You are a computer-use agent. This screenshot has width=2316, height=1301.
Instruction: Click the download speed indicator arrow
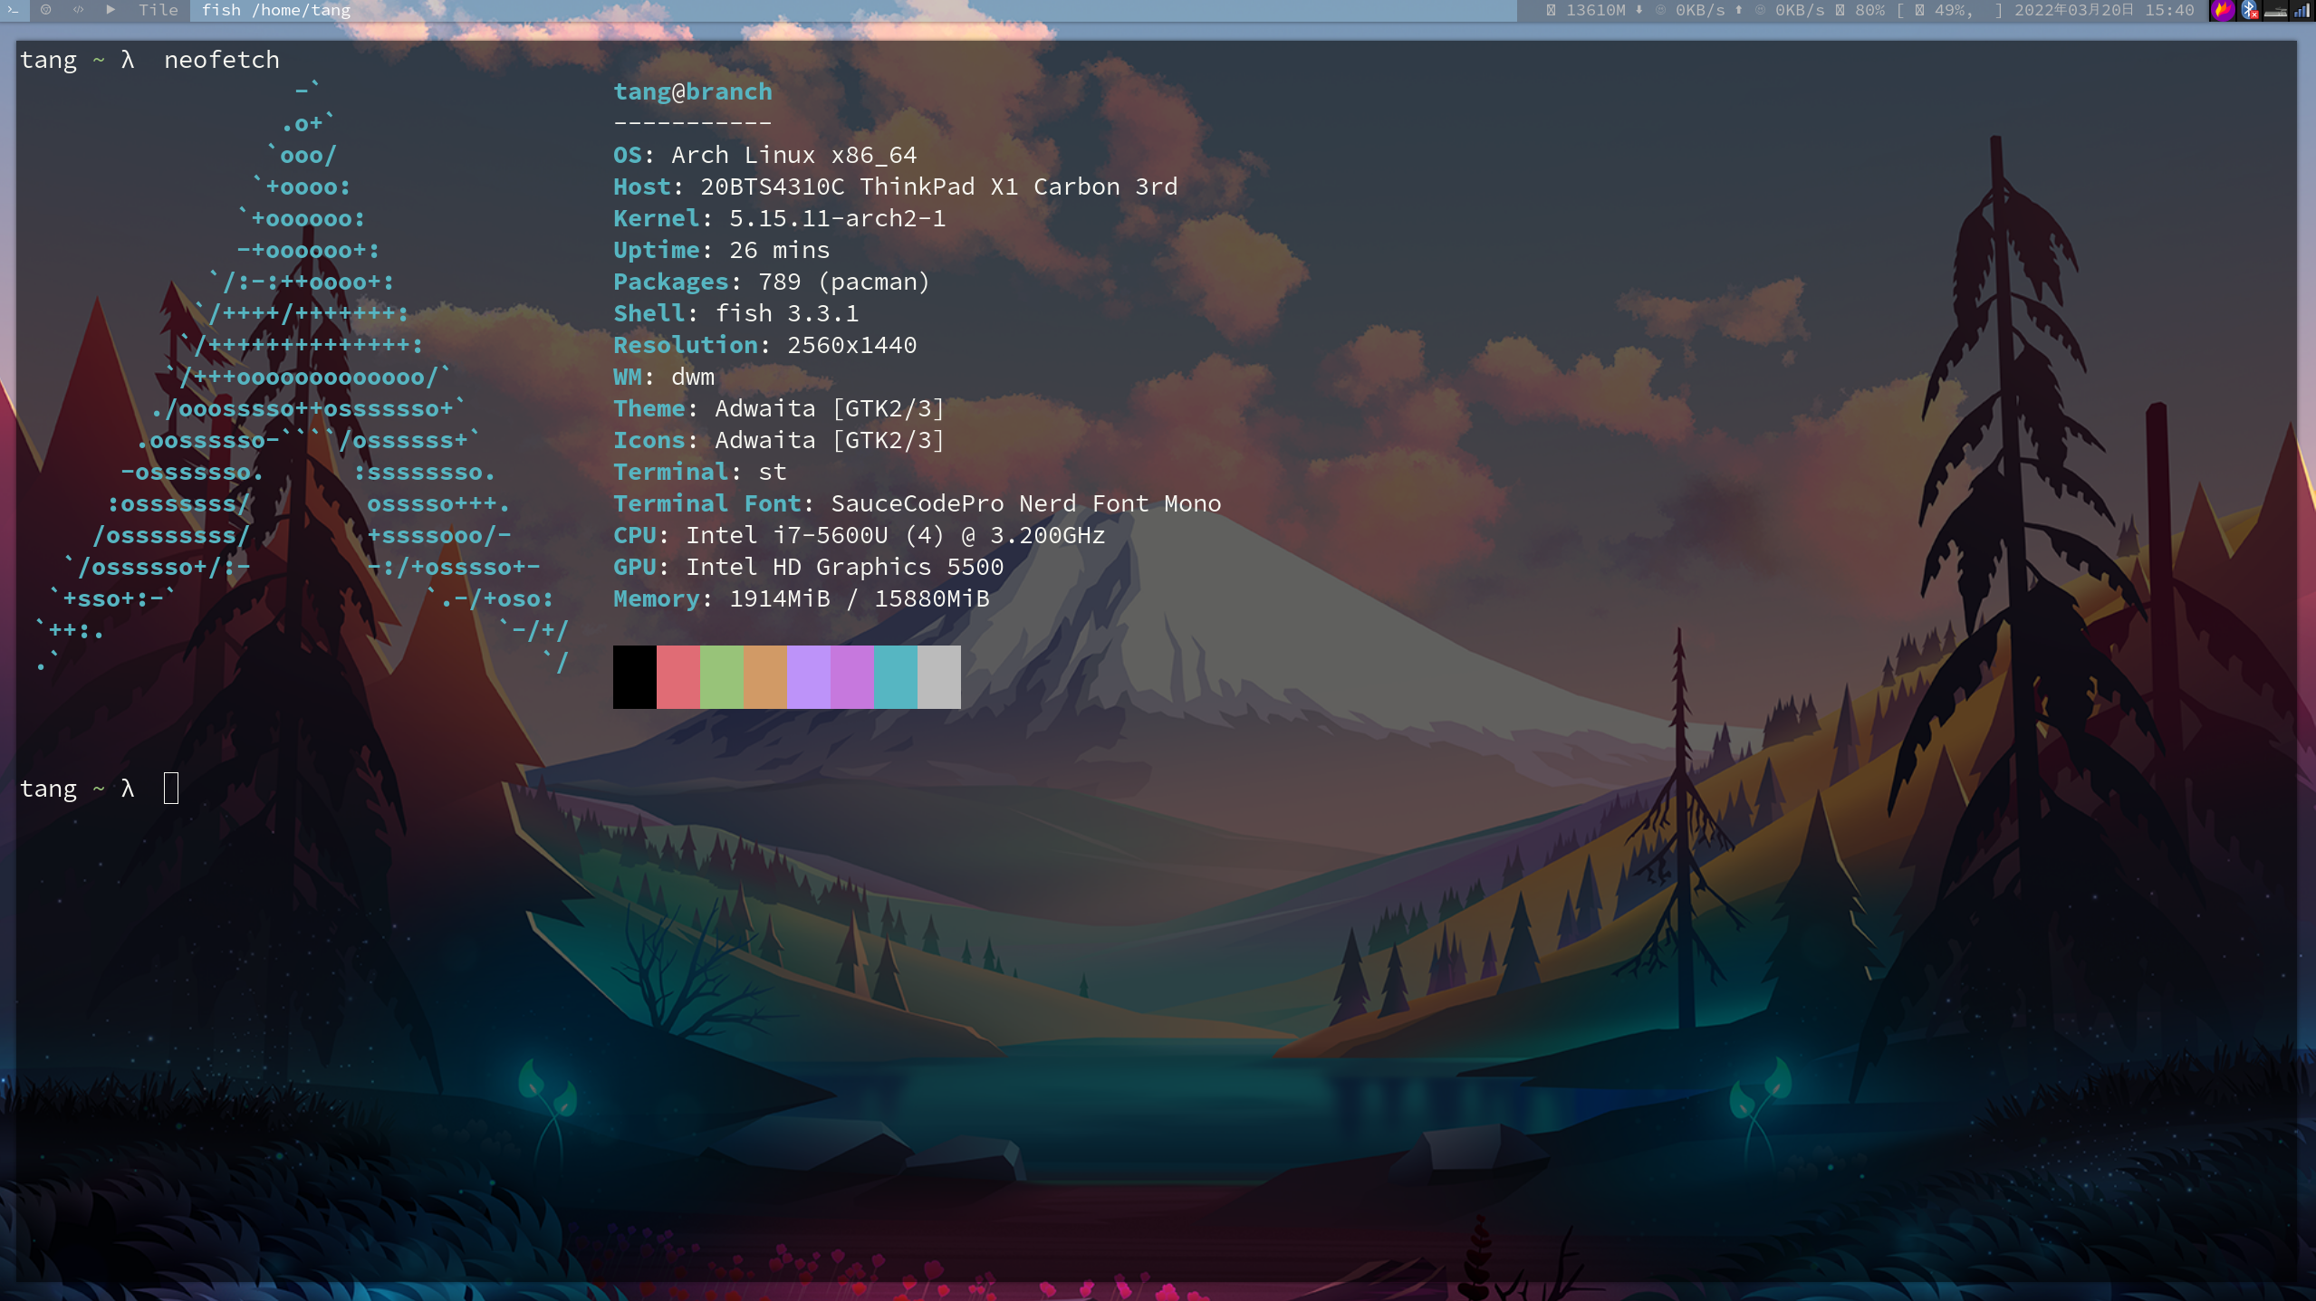pyautogui.click(x=1639, y=10)
